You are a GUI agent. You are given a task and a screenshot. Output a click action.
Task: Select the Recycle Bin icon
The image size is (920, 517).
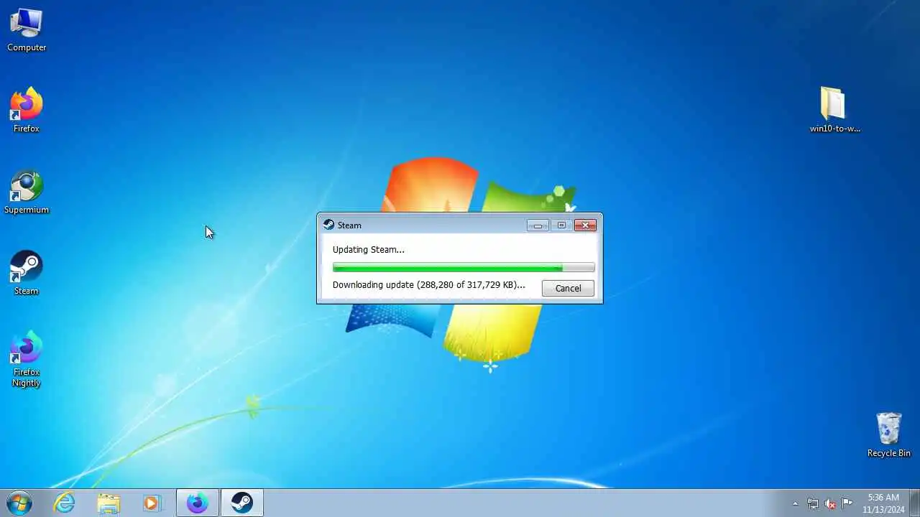tap(889, 434)
